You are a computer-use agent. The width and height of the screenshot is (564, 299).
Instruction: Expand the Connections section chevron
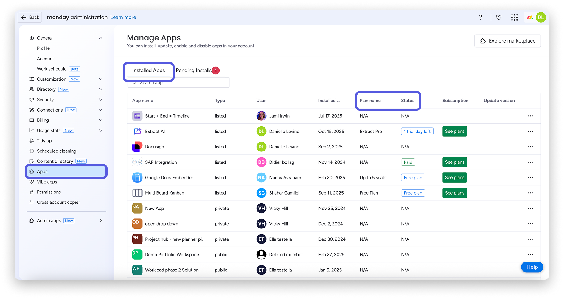tap(101, 110)
